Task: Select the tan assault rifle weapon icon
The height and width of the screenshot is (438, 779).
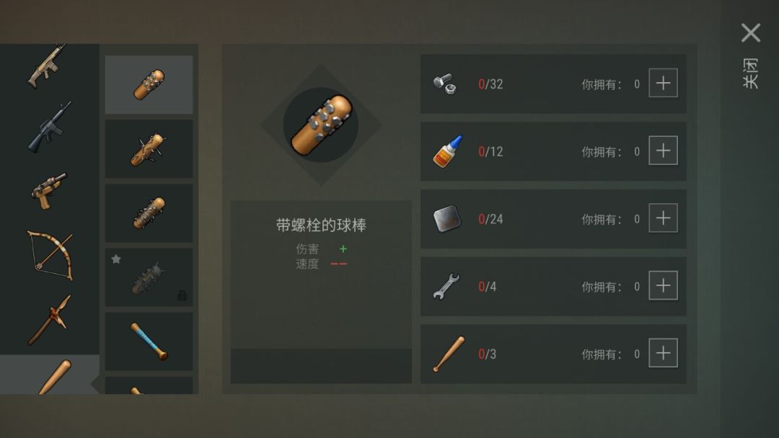Action: [x=47, y=66]
